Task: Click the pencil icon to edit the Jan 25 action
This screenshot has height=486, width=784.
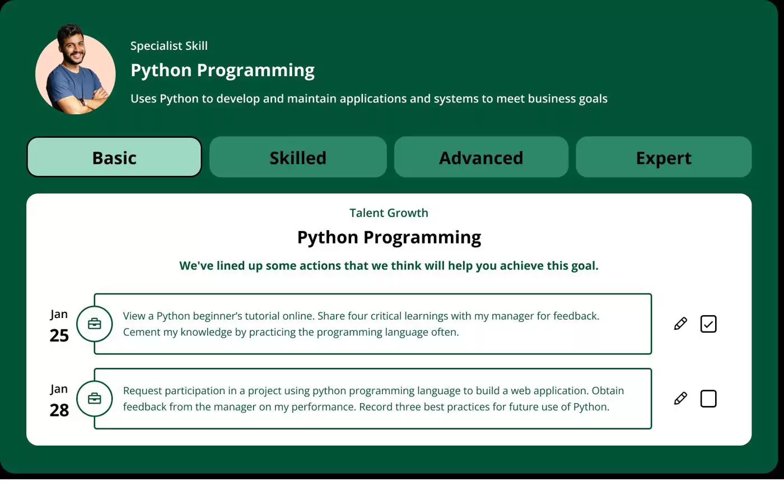Action: [680, 324]
